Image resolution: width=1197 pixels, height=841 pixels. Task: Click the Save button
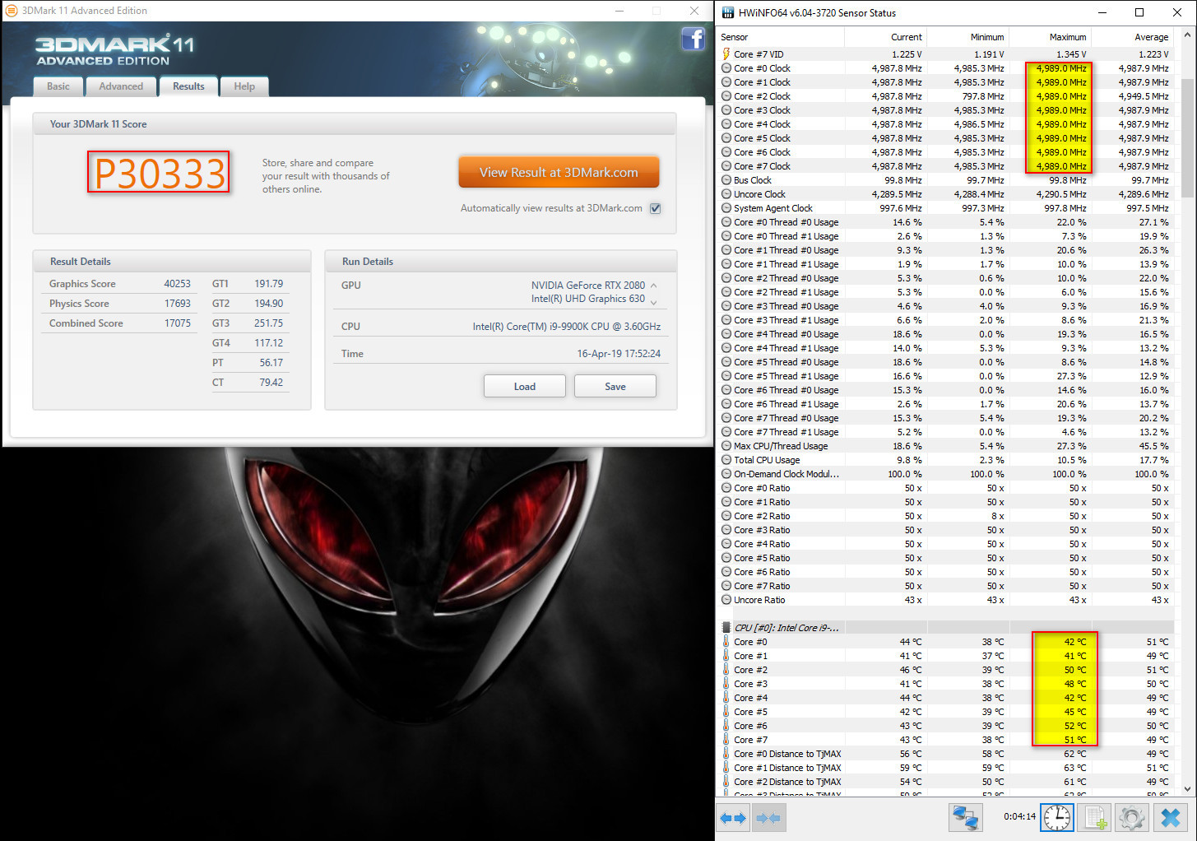point(615,386)
